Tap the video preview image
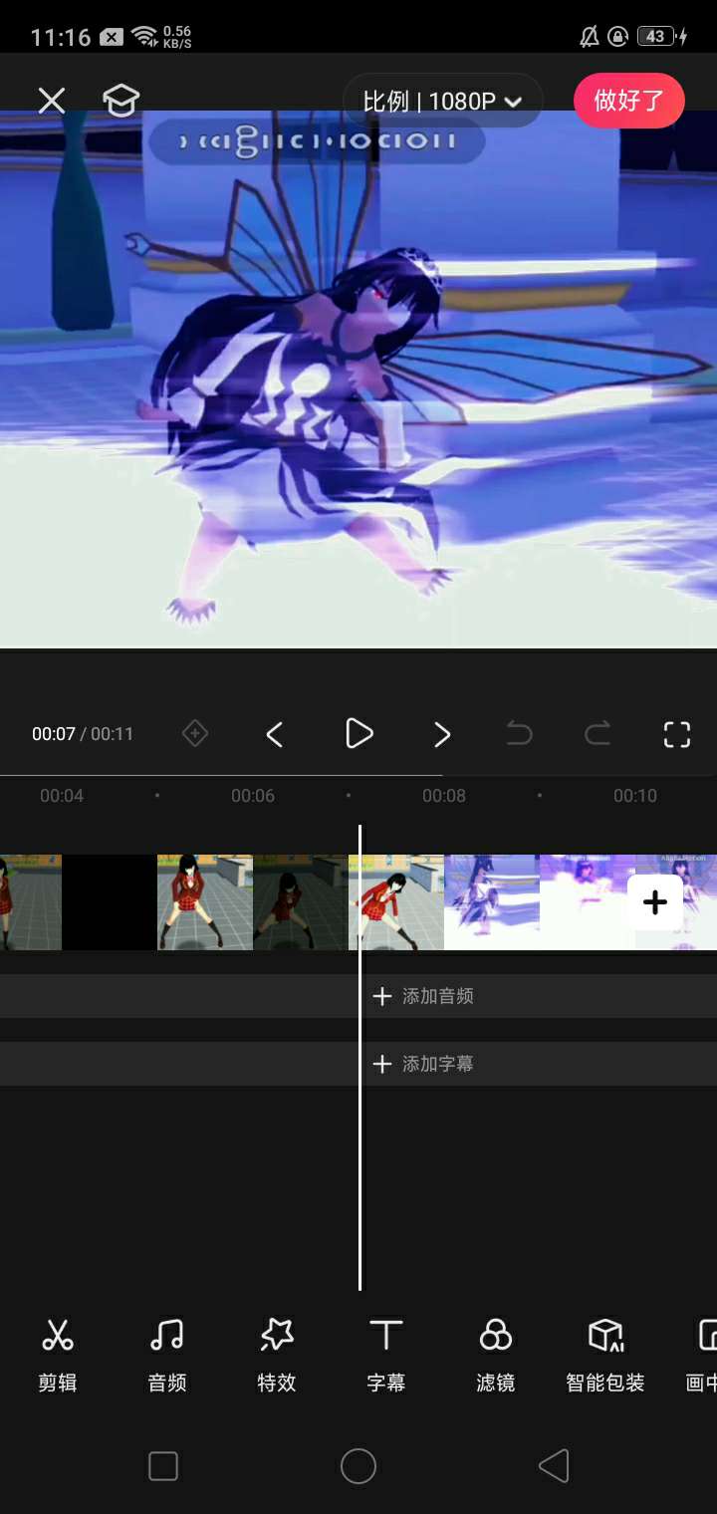The image size is (717, 1514). click(x=358, y=378)
